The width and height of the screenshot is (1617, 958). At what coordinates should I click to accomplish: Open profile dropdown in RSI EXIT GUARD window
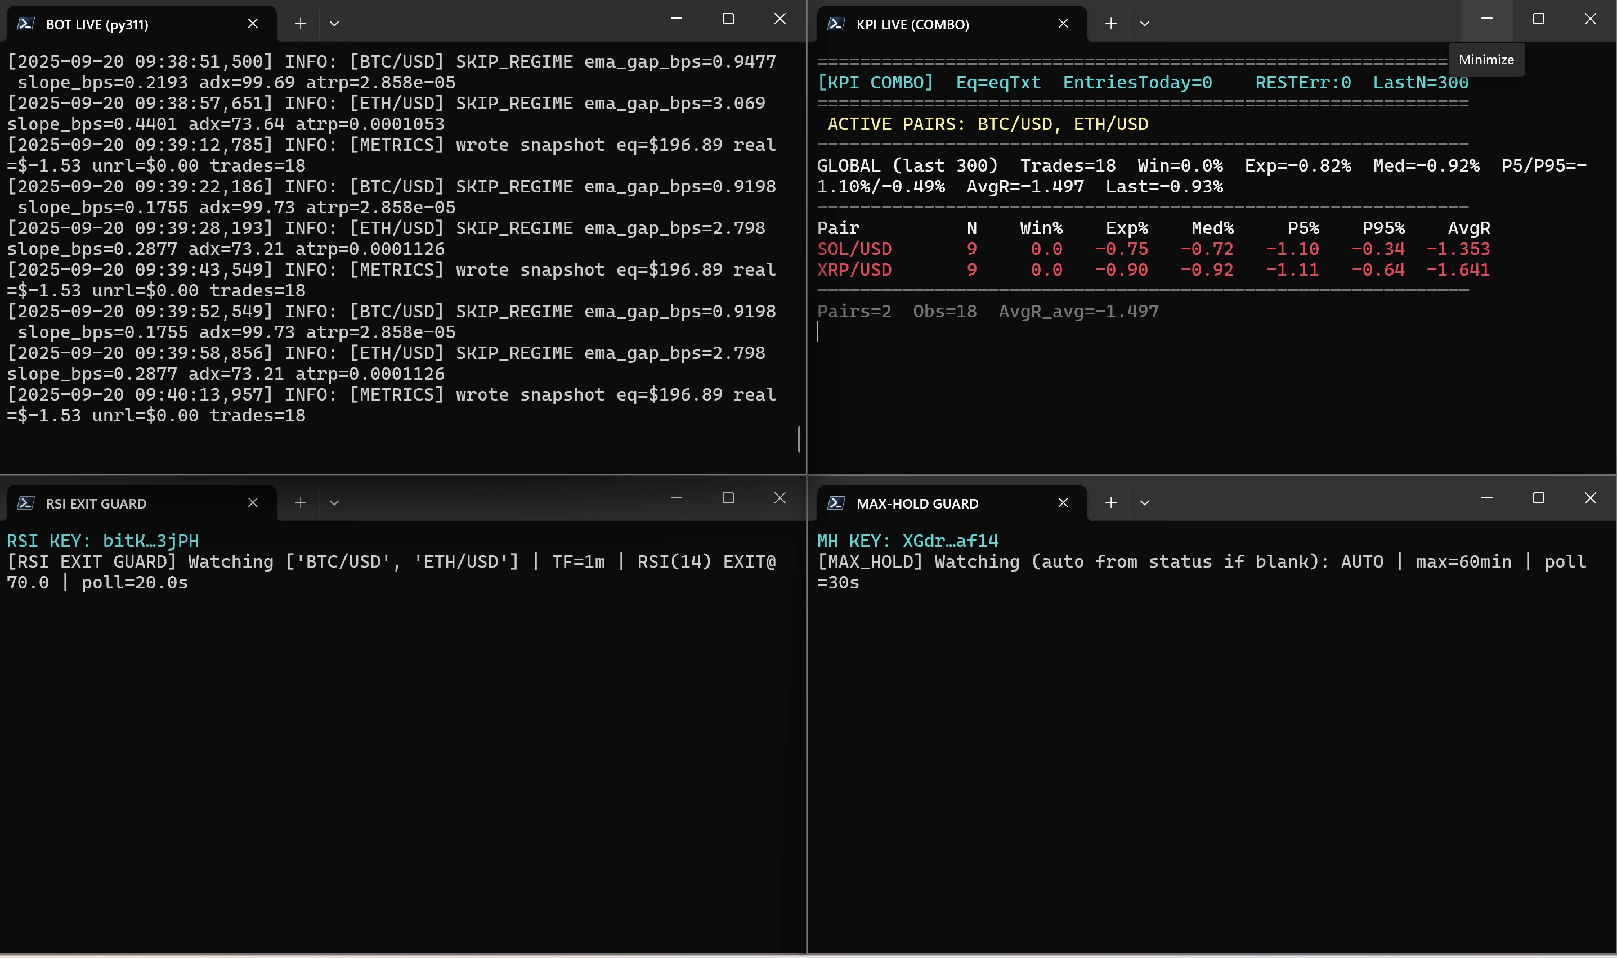point(334,502)
